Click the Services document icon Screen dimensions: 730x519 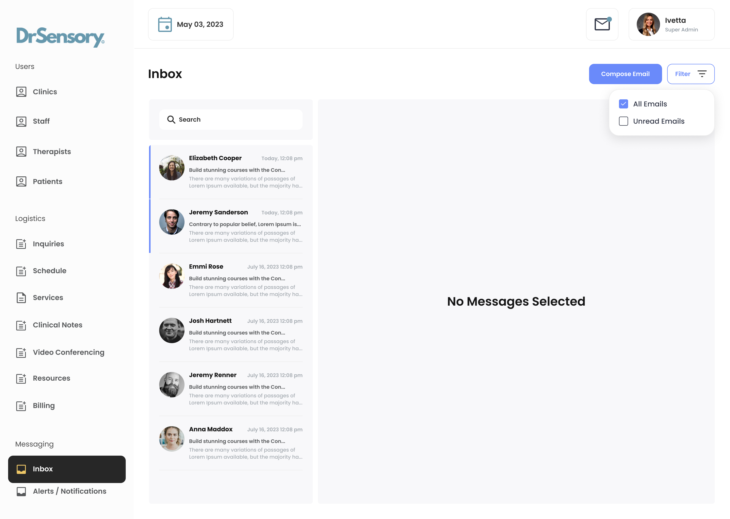21,298
